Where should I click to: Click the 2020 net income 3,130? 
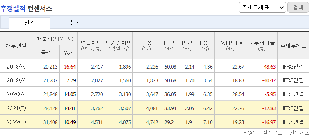coord(125,94)
